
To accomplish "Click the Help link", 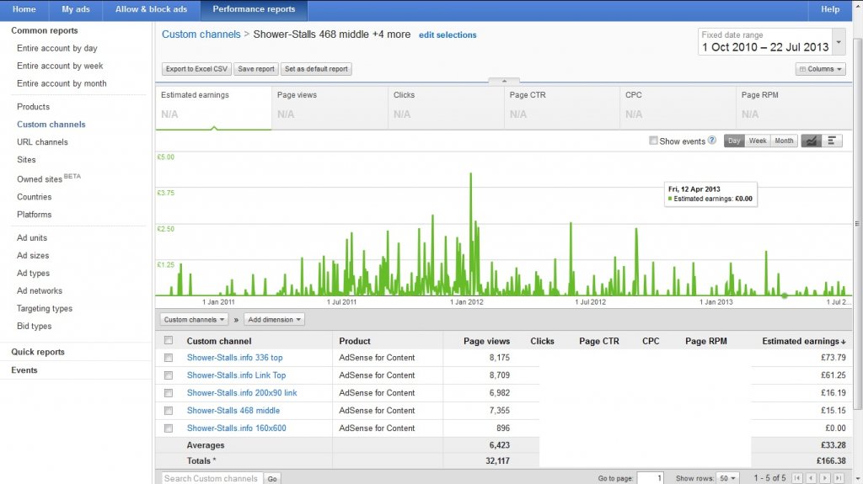I will (830, 9).
